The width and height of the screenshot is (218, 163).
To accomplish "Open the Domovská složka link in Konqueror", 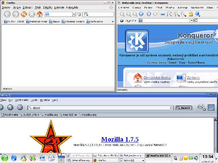I will [157, 78].
